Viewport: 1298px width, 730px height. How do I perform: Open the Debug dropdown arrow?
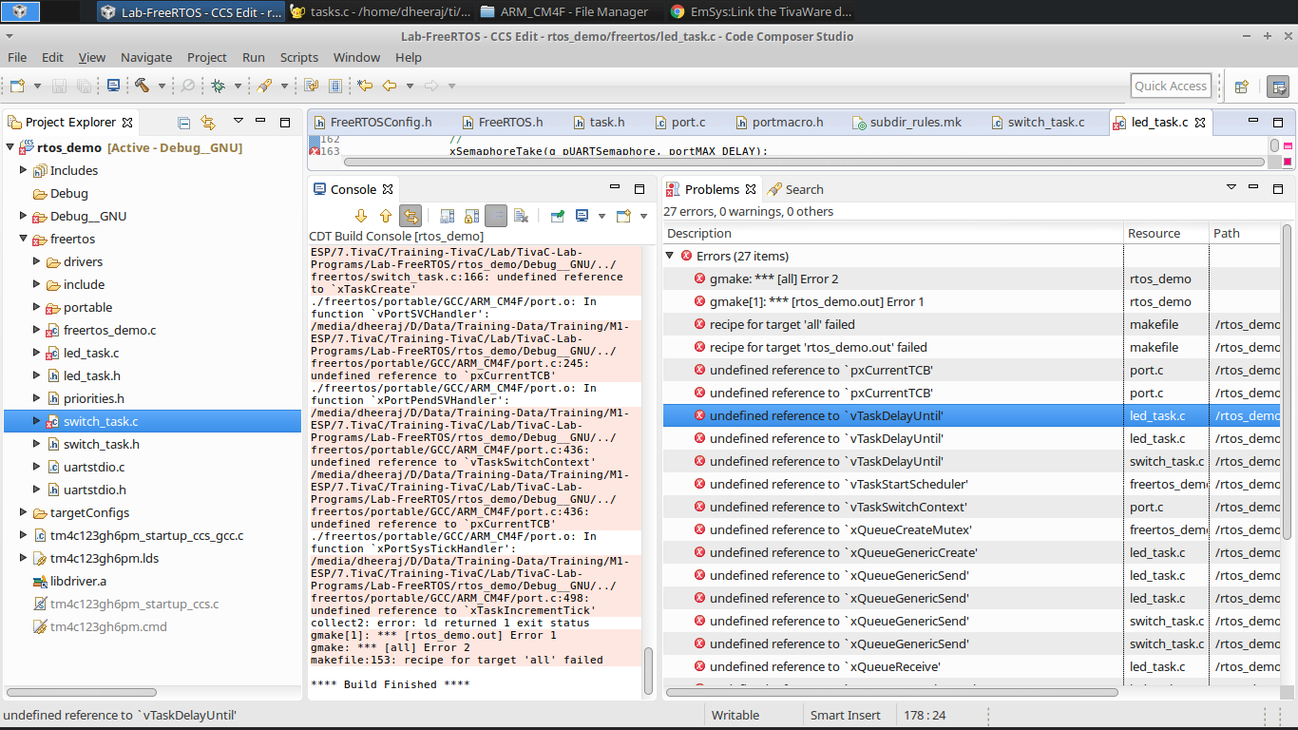tap(238, 86)
